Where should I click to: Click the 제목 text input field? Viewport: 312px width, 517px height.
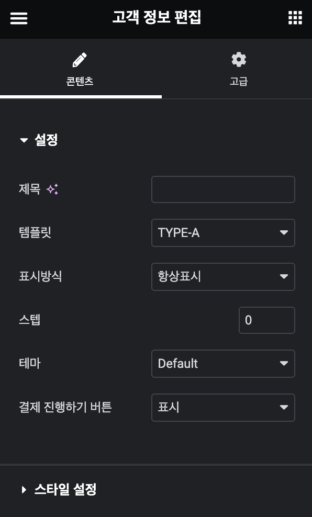point(223,189)
